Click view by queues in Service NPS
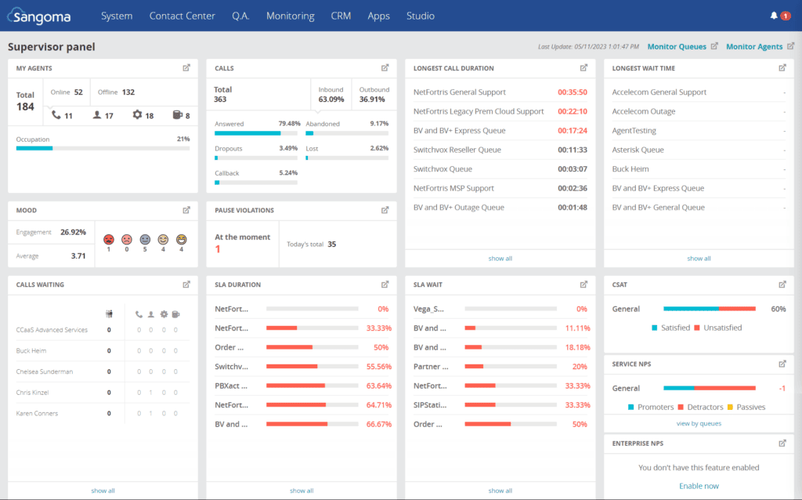The width and height of the screenshot is (802, 500). [699, 423]
